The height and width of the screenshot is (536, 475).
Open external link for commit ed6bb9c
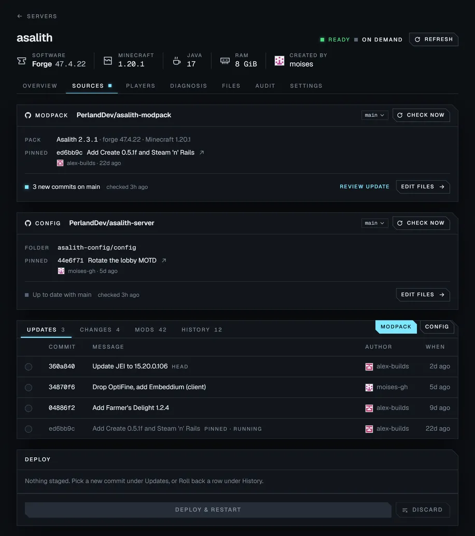pos(202,153)
